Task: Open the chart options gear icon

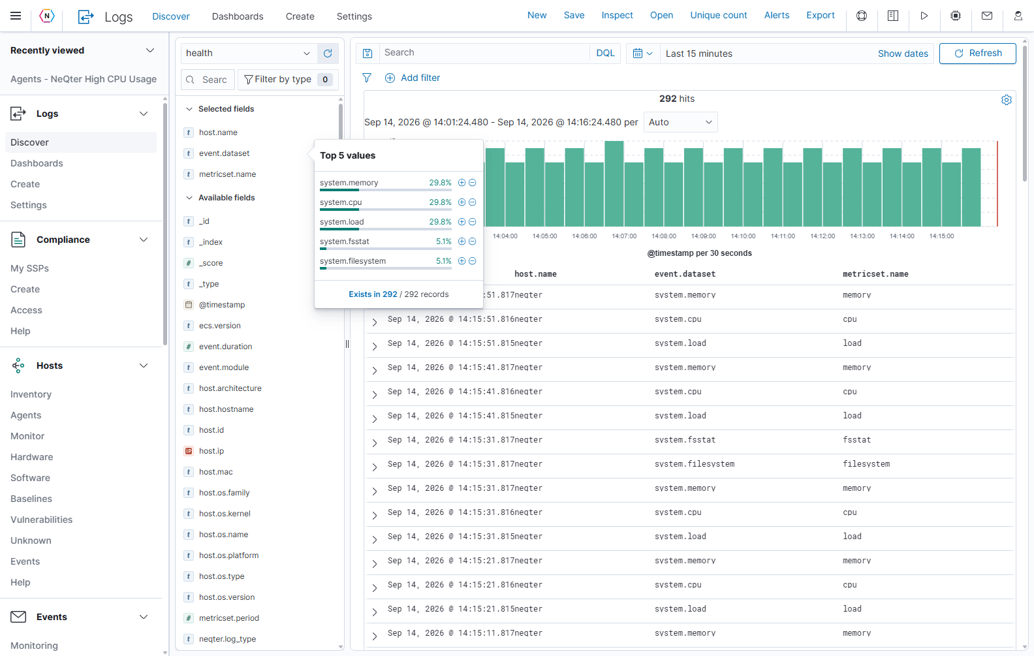Action: tap(1007, 100)
